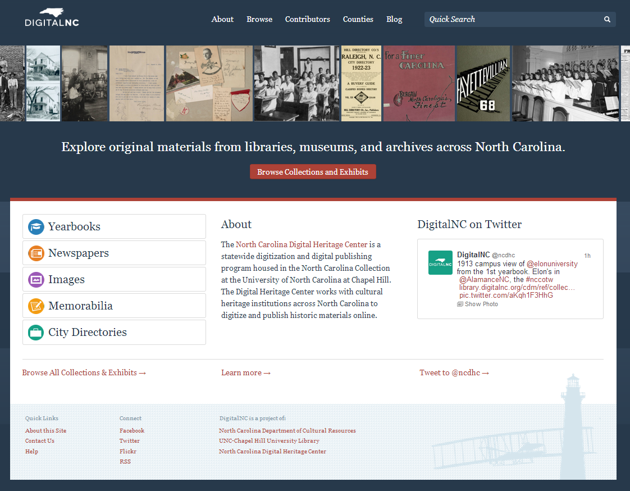Open footer North Carolina Digital Heritage Center link

[x=272, y=452]
